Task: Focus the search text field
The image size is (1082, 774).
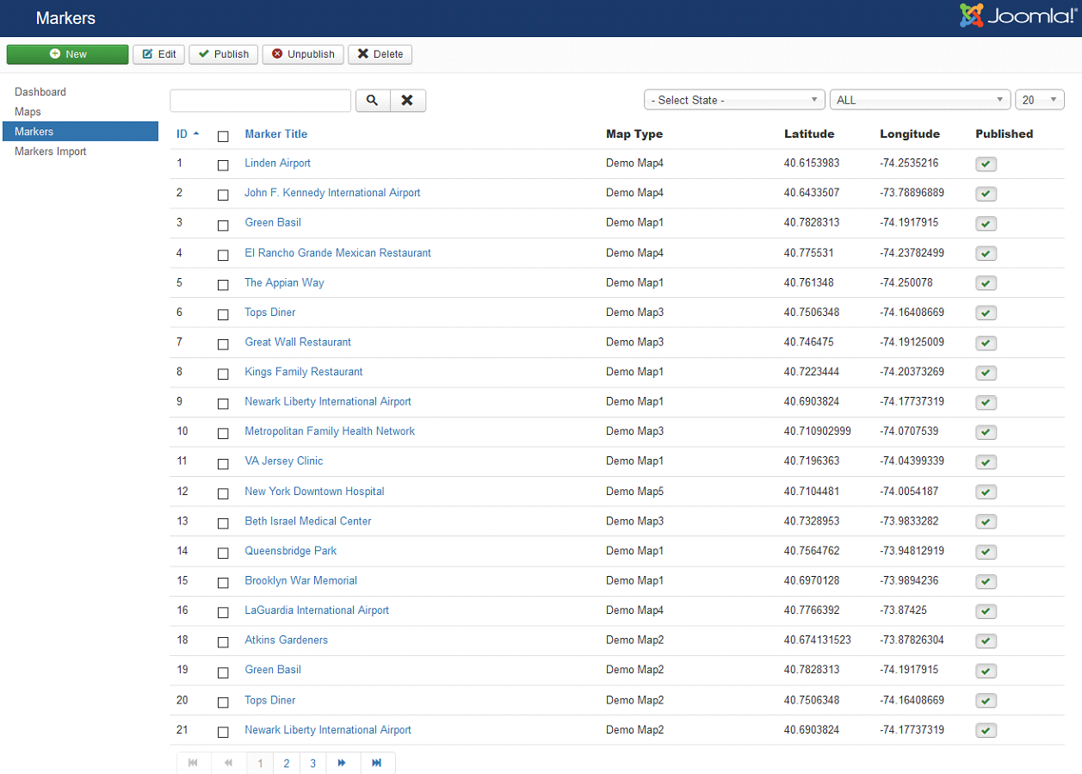Action: (x=260, y=101)
